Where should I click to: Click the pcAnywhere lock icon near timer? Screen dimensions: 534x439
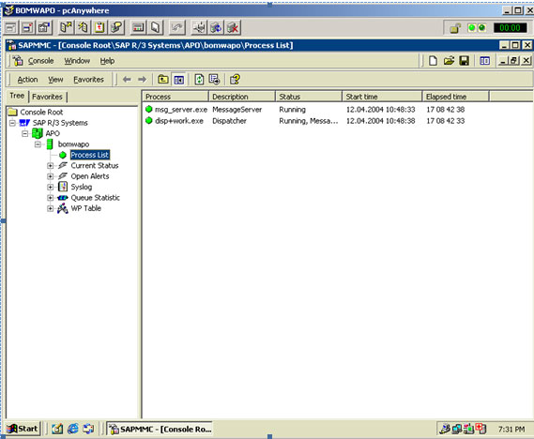coord(455,28)
